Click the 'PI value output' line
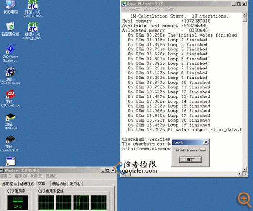 (x=185, y=130)
